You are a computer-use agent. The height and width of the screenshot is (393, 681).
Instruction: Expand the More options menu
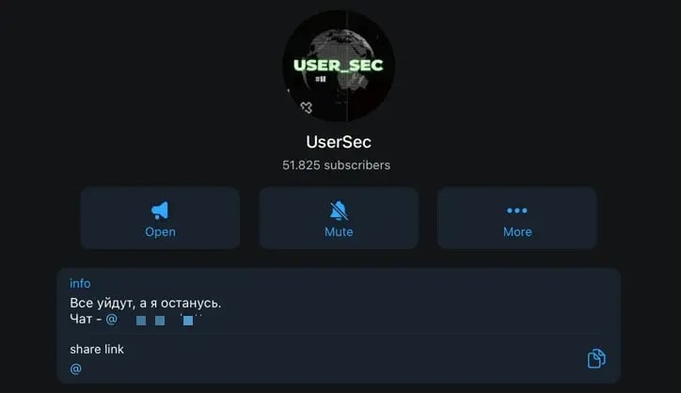tap(516, 218)
